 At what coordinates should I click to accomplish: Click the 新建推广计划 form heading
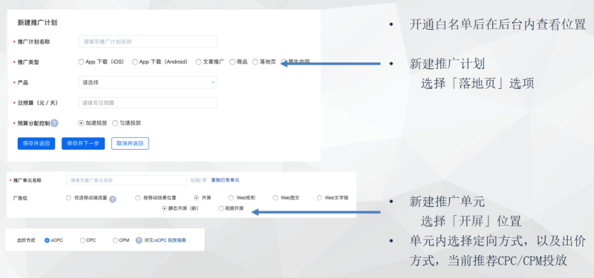click(x=38, y=23)
